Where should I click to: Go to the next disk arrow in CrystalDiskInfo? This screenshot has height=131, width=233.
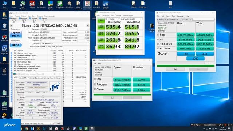coord(88,26)
